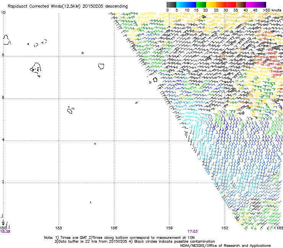Click the 'NOAA/NESDIS/Office of Research and Applications' credit
The width and height of the screenshot is (283, 248).
point(225,246)
